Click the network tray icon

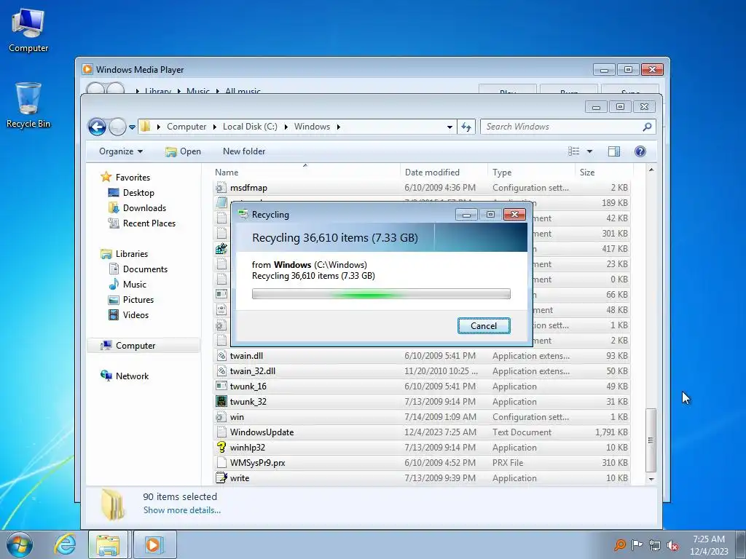coord(655,545)
